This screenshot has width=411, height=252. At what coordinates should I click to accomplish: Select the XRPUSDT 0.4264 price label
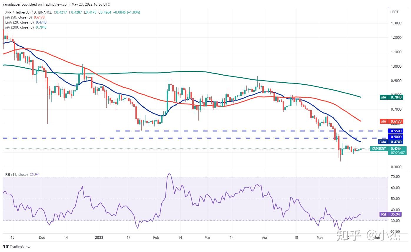coord(388,149)
